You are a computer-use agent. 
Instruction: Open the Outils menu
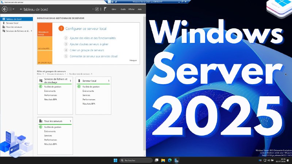(123, 9)
